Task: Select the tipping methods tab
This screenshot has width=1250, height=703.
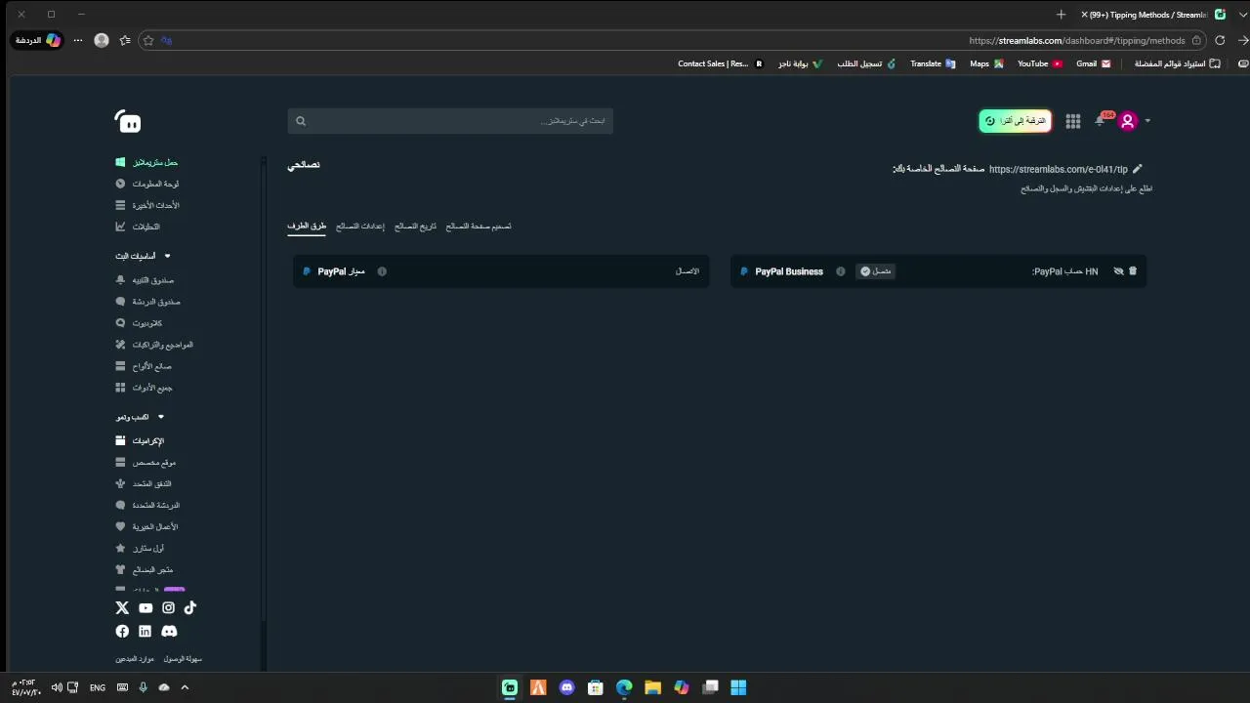Action: coord(307,226)
